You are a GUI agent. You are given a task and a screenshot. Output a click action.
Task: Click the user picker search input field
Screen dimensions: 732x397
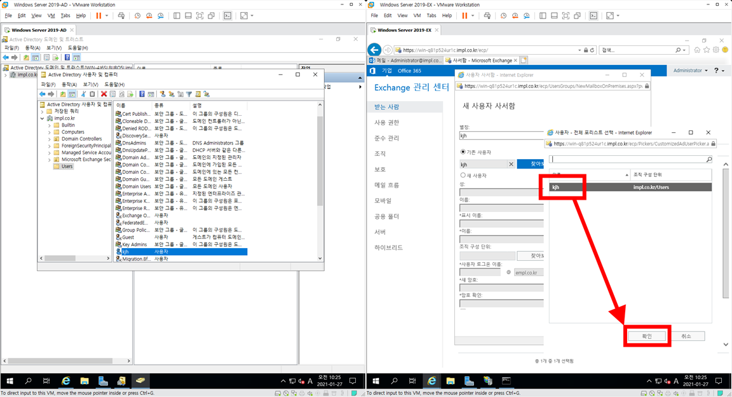pos(627,160)
